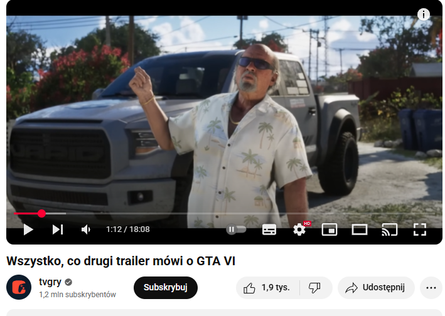This screenshot has height=316, width=445.
Task: Turn on subtitles
Action: (x=269, y=229)
